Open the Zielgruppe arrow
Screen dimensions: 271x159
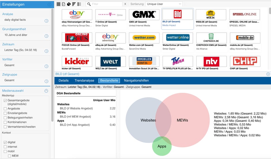[x=46, y=81]
